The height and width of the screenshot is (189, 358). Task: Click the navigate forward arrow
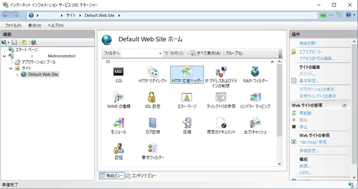(x=16, y=16)
